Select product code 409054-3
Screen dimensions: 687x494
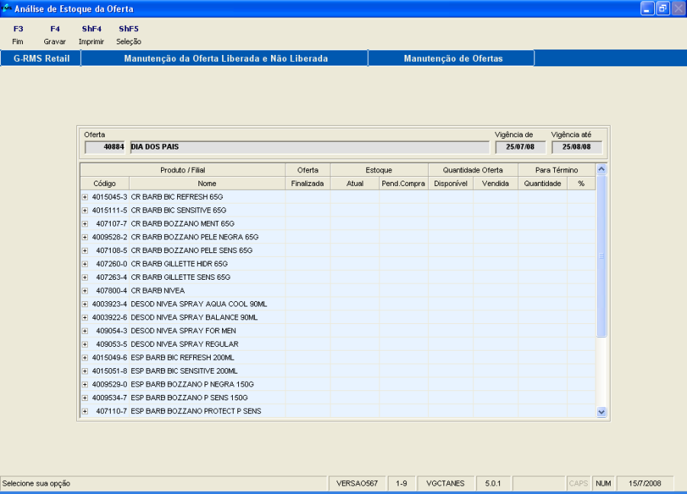coord(111,331)
